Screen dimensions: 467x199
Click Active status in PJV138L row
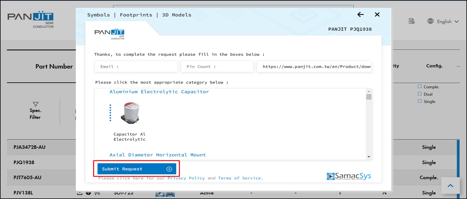coord(207,193)
